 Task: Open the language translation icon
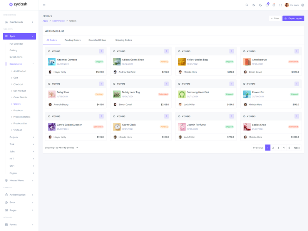coord(254,5)
